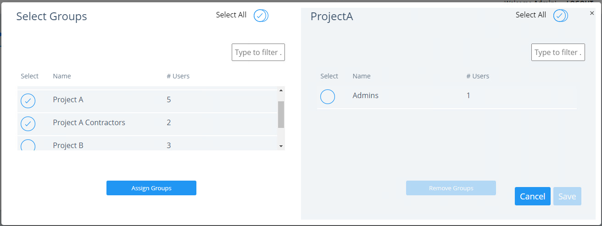The height and width of the screenshot is (226, 602).
Task: Uncheck the Project A group checkbox
Action: point(28,101)
